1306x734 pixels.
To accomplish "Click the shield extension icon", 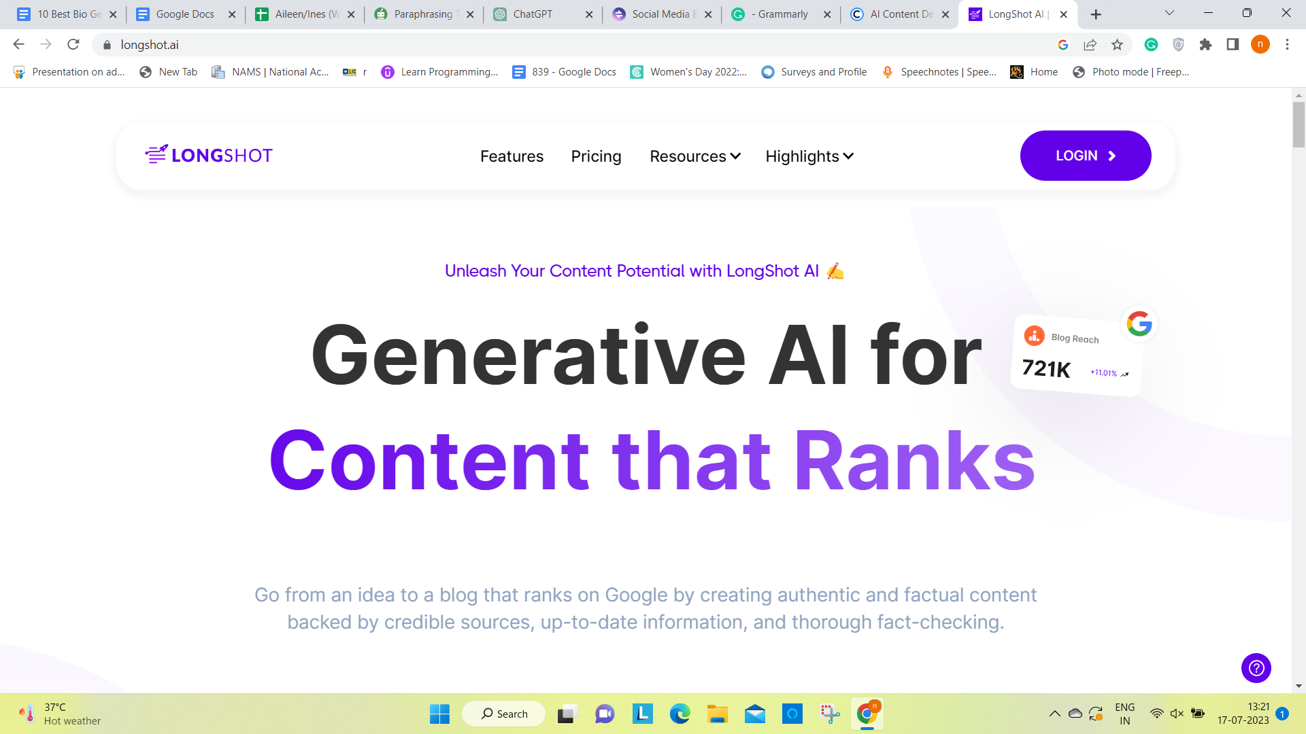I will [1179, 44].
